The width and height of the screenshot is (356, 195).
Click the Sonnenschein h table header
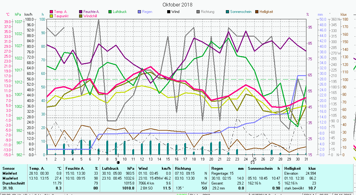tap(260, 169)
